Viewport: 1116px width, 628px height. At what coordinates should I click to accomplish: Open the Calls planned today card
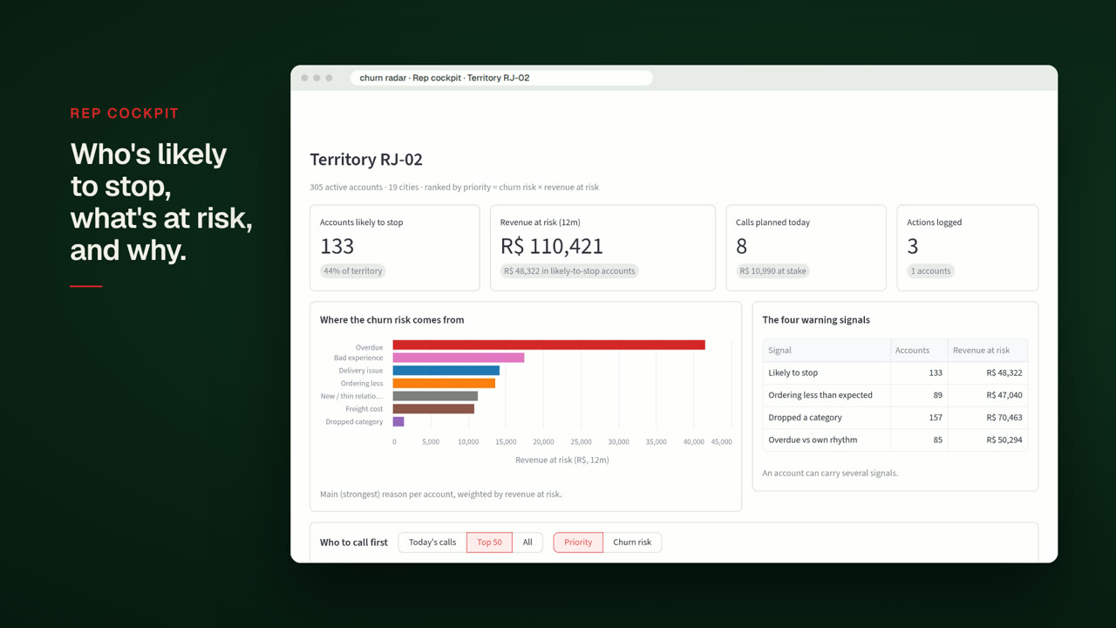point(806,248)
